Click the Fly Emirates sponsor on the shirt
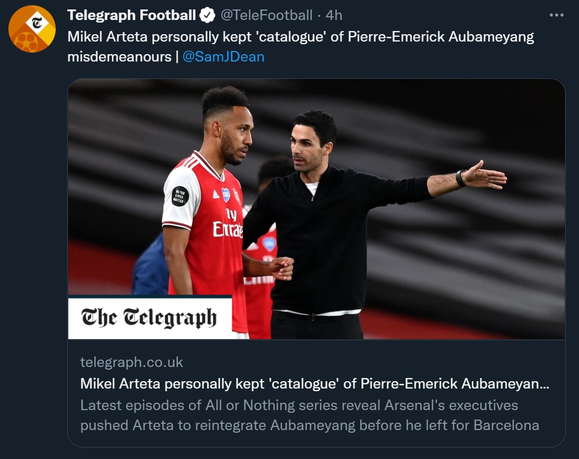The height and width of the screenshot is (459, 579). pyautogui.click(x=228, y=223)
